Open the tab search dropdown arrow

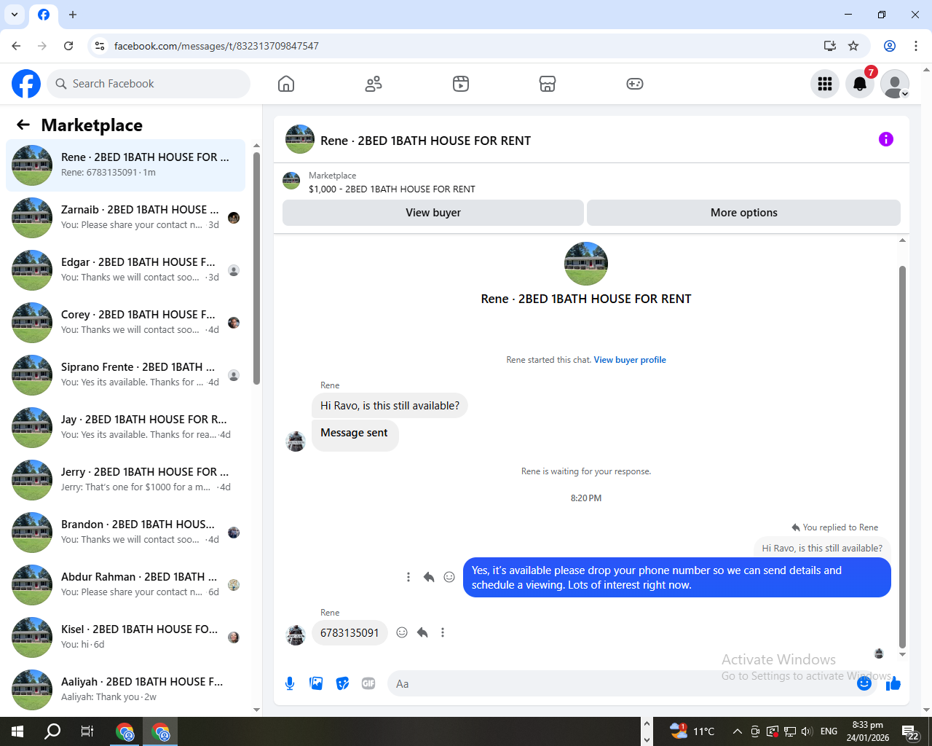pyautogui.click(x=15, y=15)
